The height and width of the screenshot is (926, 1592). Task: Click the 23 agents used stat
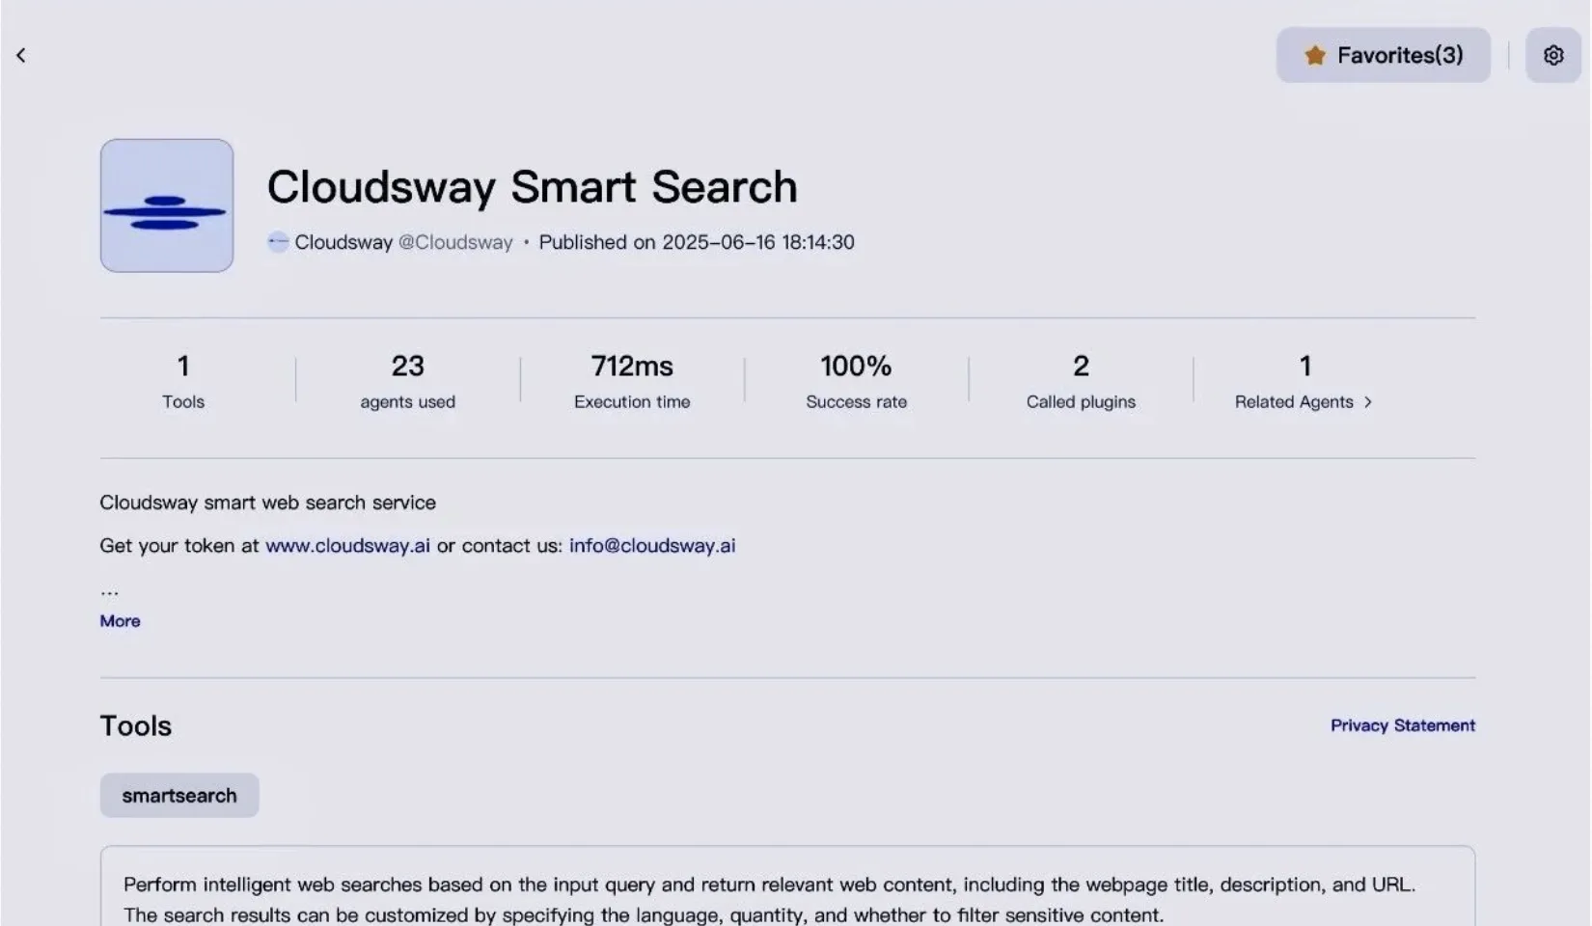[407, 382]
